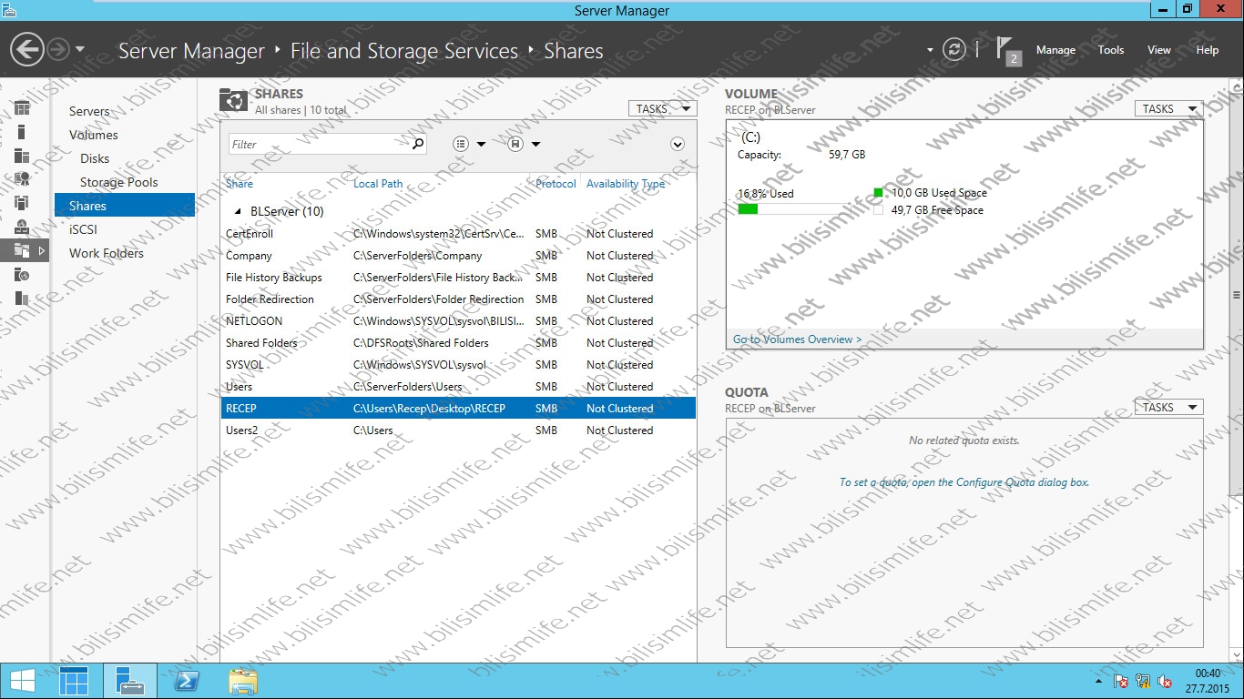
Task: Open Dashboard icon in left rail
Action: coord(22,108)
